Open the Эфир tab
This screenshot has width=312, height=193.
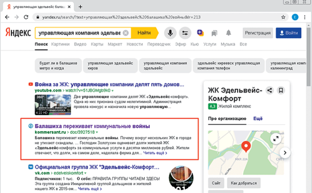(x=181, y=44)
